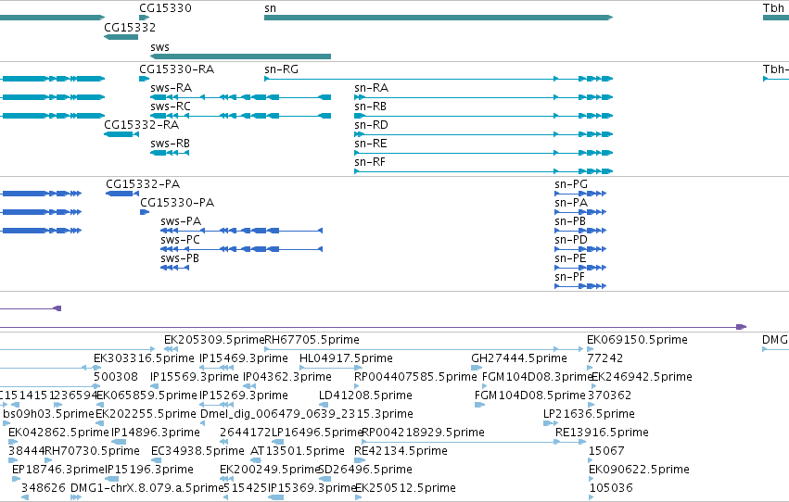
Task: Select transcript sn-RF
Action: tap(484, 171)
